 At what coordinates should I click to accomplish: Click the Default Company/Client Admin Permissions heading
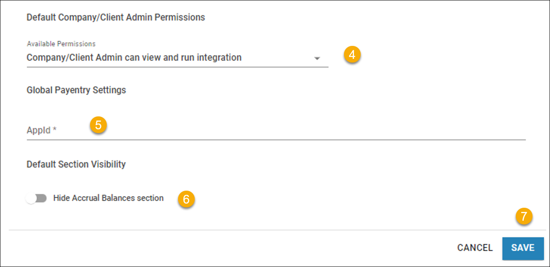pos(116,17)
